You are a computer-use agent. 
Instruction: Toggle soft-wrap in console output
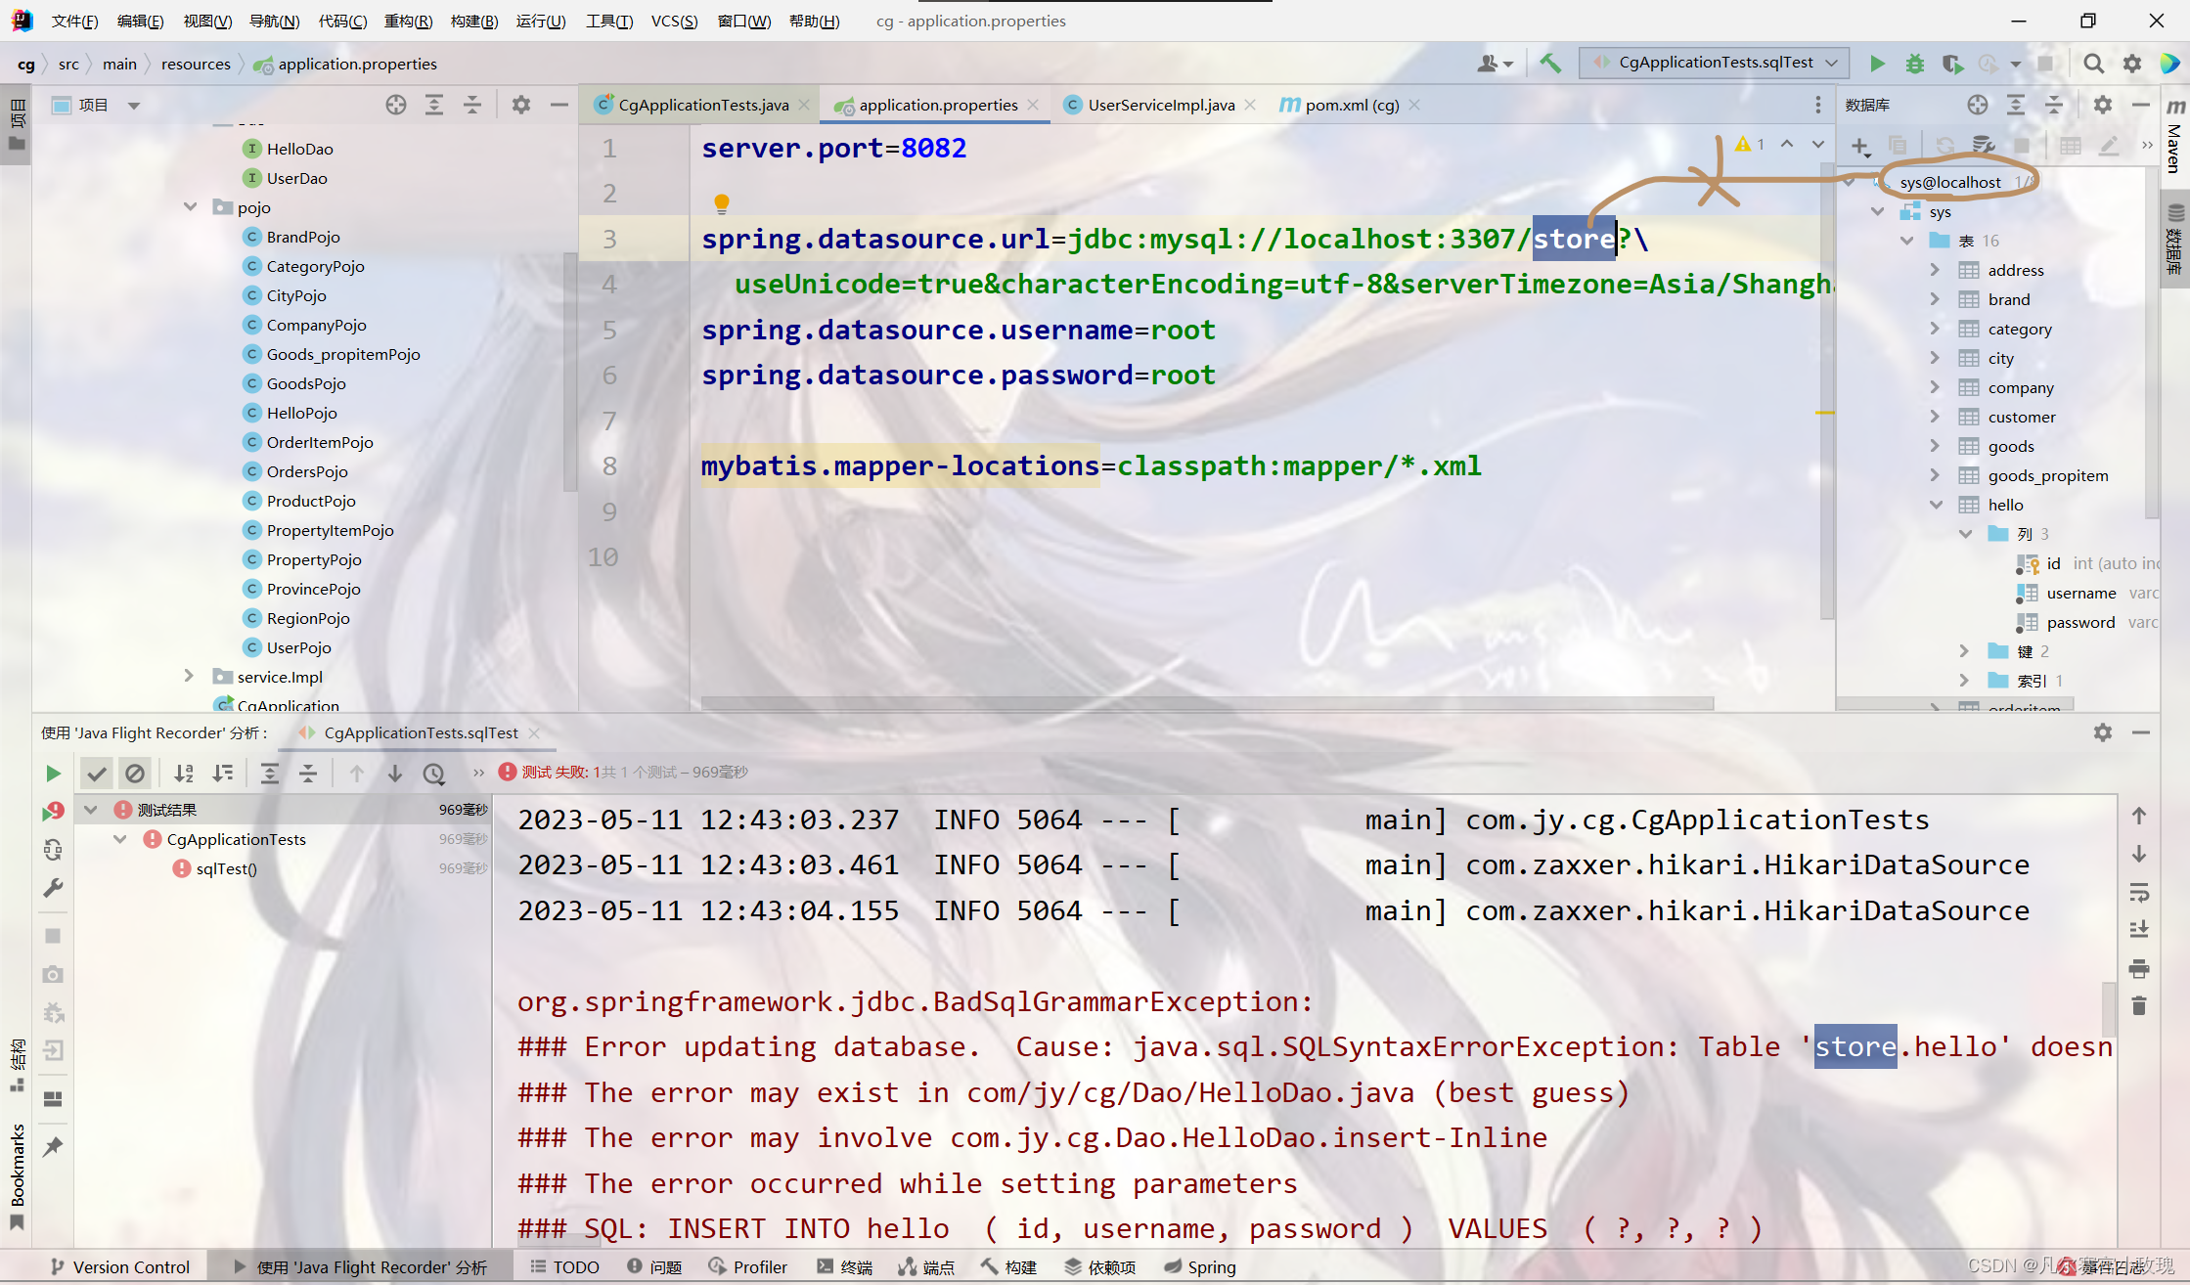tap(2139, 892)
